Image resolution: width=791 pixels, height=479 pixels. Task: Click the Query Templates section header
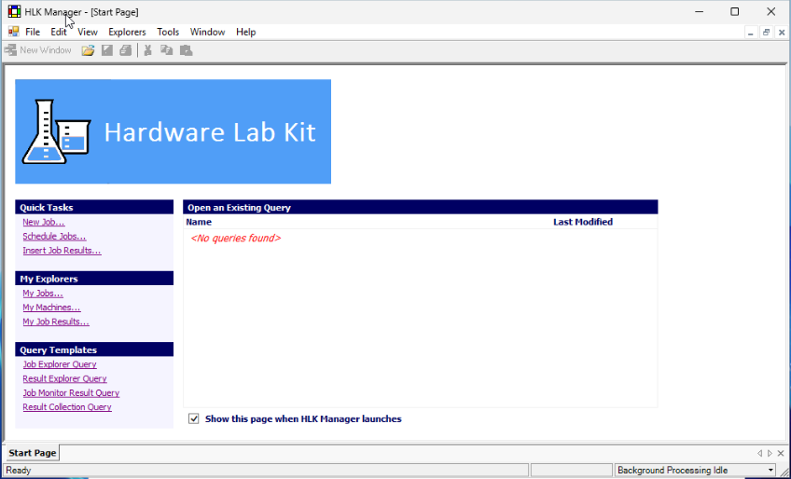[94, 349]
